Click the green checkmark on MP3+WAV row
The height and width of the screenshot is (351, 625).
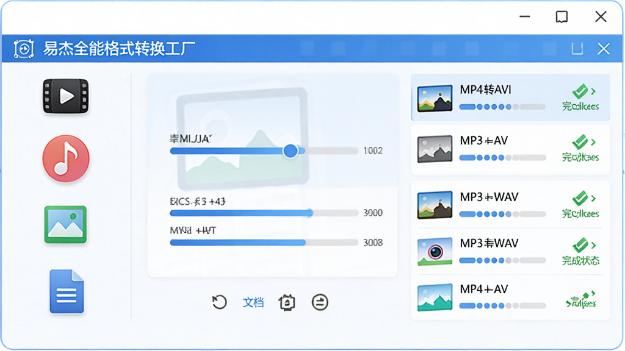click(580, 199)
